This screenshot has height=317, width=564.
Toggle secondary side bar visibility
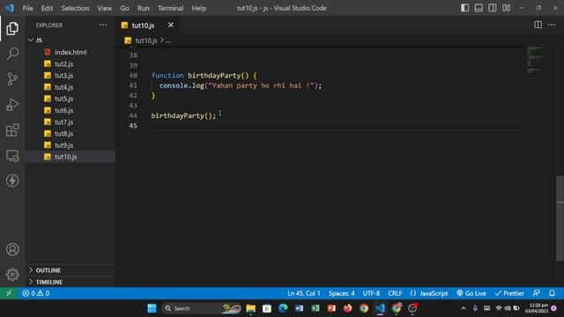pos(492,8)
